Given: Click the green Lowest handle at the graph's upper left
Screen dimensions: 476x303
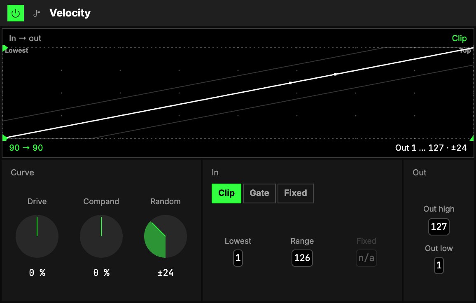Looking at the screenshot, I should 5,48.
